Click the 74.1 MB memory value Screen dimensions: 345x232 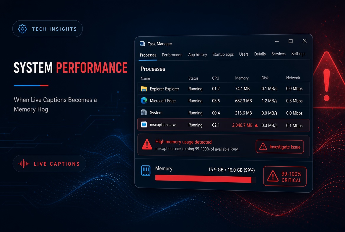coord(242,89)
